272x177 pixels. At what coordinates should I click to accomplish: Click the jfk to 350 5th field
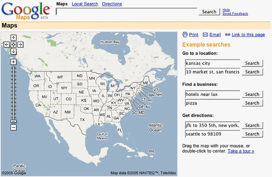(x=213, y=125)
